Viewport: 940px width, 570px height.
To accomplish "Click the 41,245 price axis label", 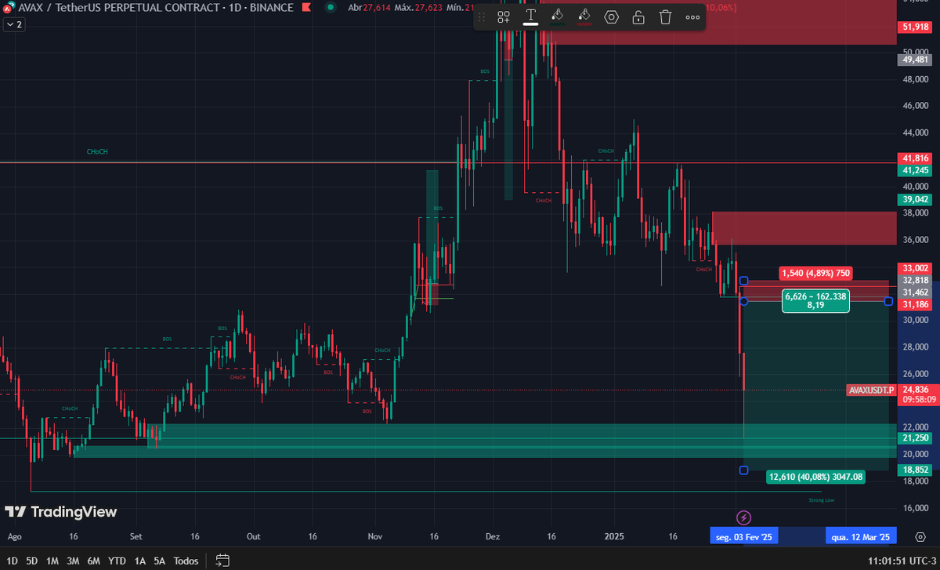I will 916,170.
